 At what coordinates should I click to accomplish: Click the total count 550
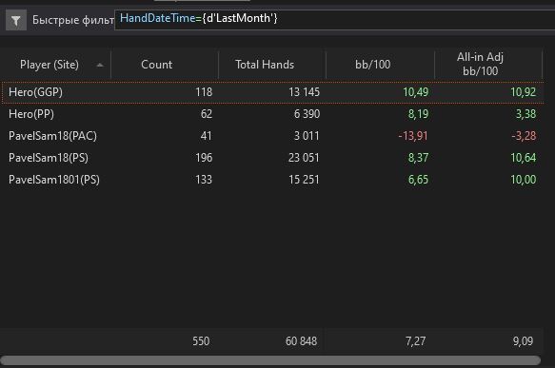[x=201, y=341]
